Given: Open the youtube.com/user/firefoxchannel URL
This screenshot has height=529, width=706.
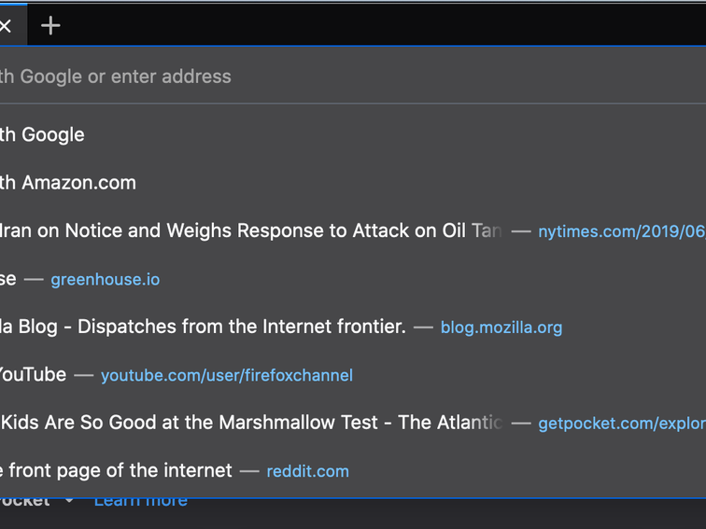Looking at the screenshot, I should tap(227, 376).
